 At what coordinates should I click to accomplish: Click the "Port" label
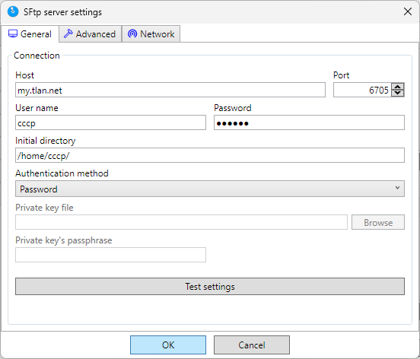(341, 75)
